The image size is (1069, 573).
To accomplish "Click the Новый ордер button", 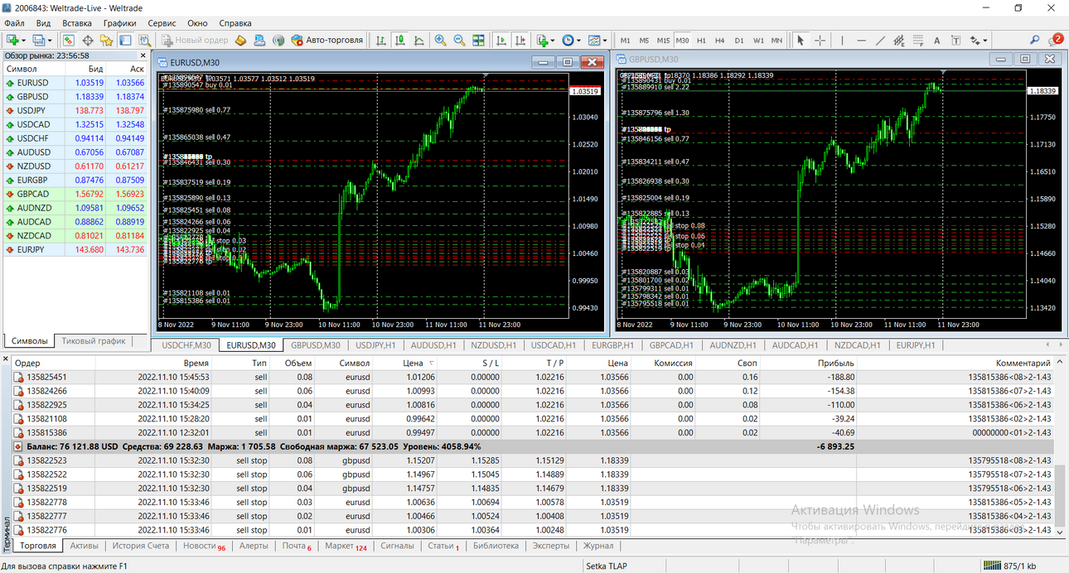I will click(195, 40).
